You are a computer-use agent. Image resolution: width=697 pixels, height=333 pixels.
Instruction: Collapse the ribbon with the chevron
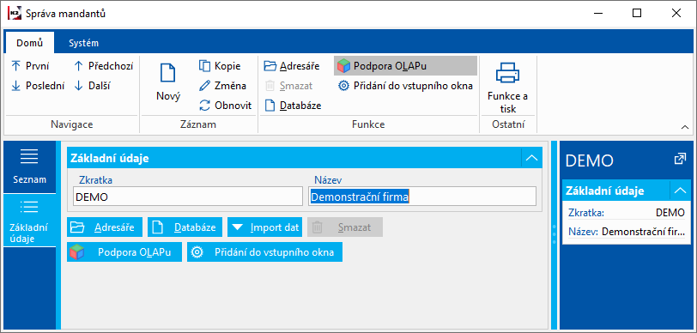click(x=685, y=128)
